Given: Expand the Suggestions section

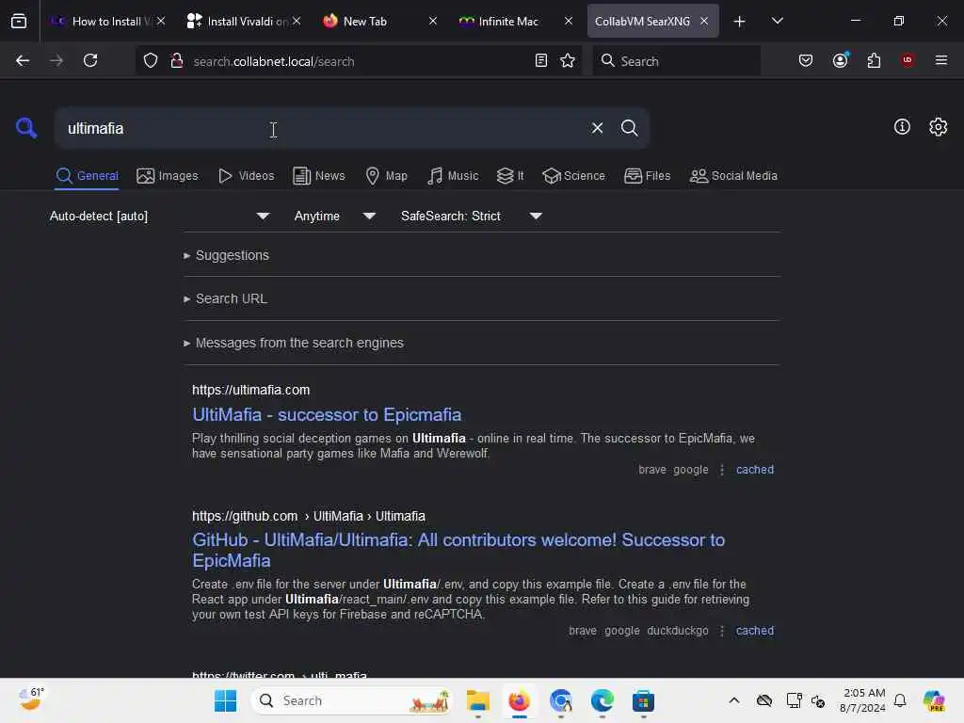Looking at the screenshot, I should (x=226, y=255).
